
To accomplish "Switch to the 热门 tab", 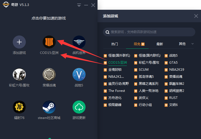I will click(x=115, y=44).
